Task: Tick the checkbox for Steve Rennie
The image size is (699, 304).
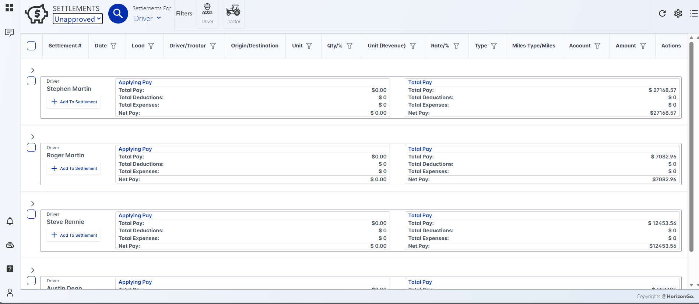Action: click(31, 214)
